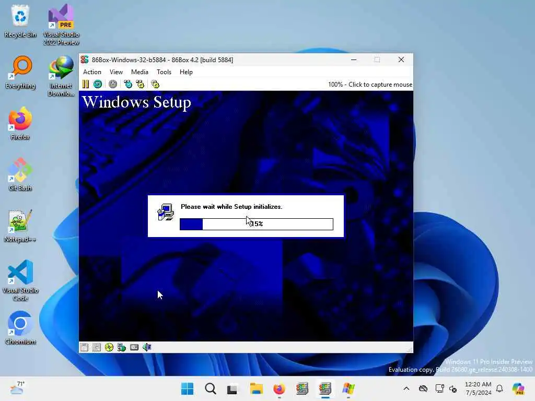This screenshot has width=535, height=401.
Task: Select the Notepad++ desktop shortcut
Action: 20,226
